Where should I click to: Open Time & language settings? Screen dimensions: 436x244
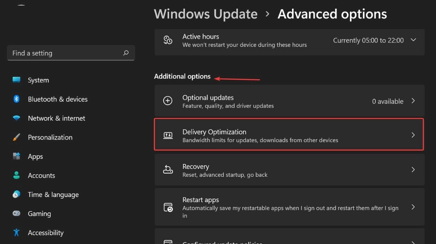pyautogui.click(x=53, y=195)
